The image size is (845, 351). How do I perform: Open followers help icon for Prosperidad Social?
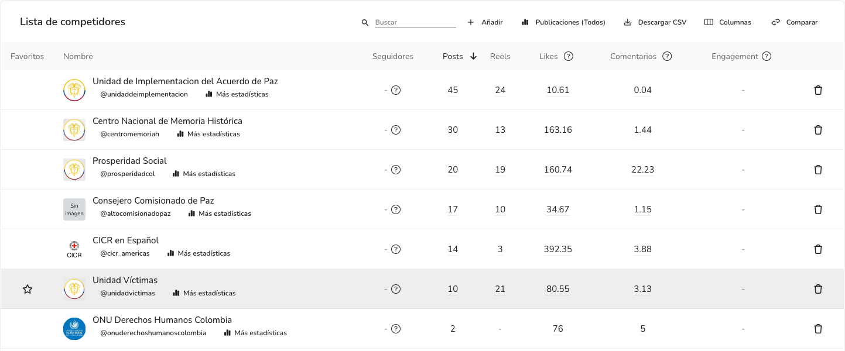[x=396, y=170]
